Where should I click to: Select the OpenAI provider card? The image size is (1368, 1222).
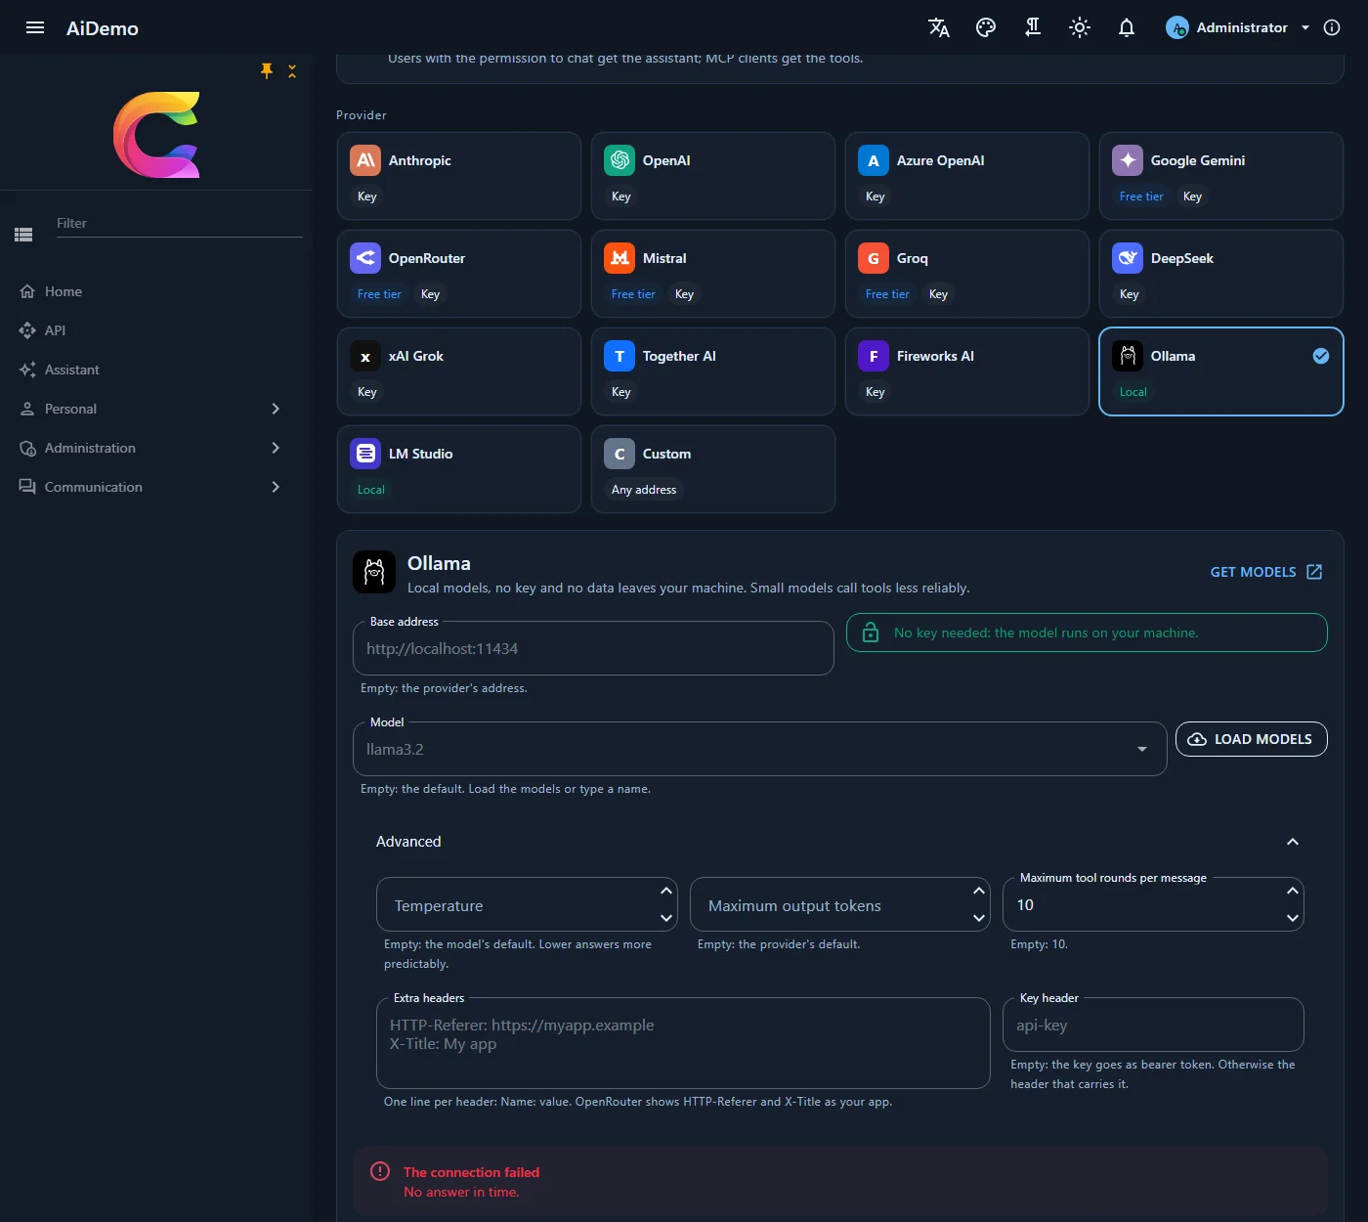click(x=713, y=176)
